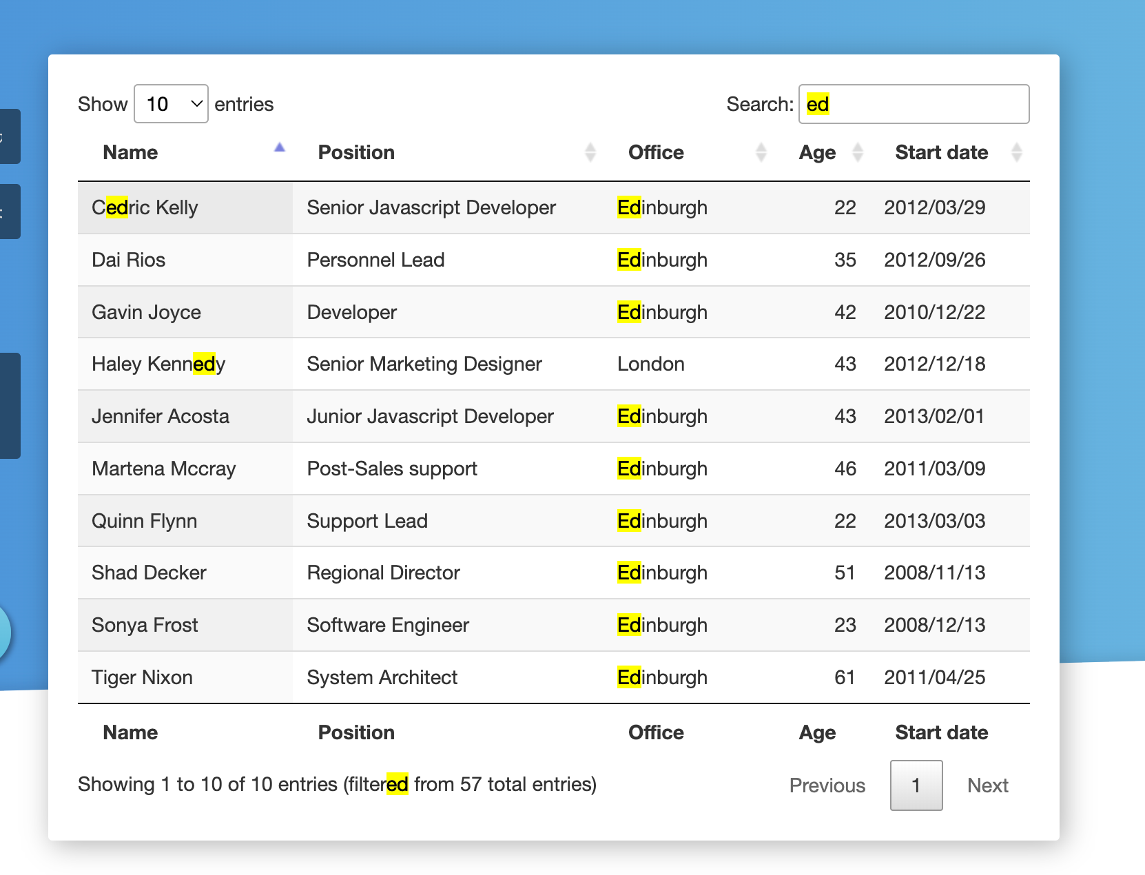Click the age 61 cell
This screenshot has height=875, width=1145.
pos(823,677)
